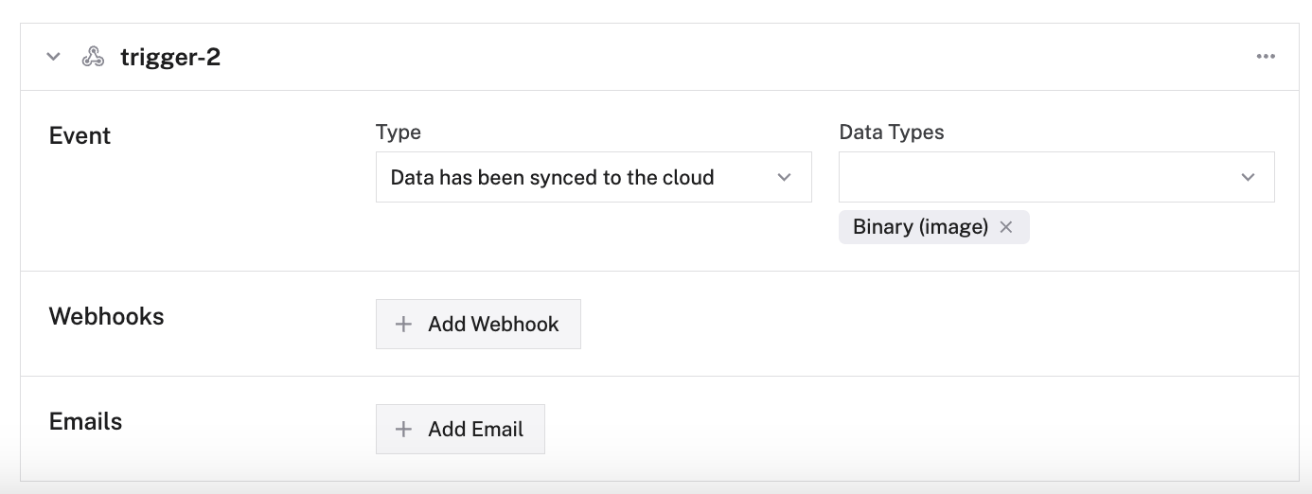Screen dimensions: 1312x494
Task: Click the plus icon in Add Webhook
Action: point(403,325)
